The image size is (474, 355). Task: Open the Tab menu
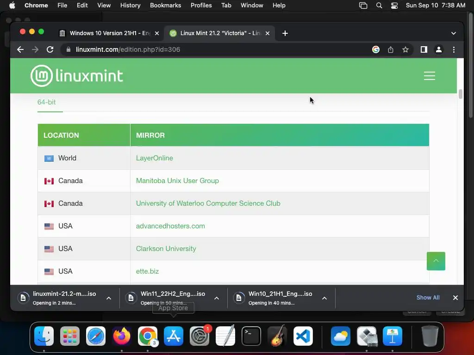226,6
